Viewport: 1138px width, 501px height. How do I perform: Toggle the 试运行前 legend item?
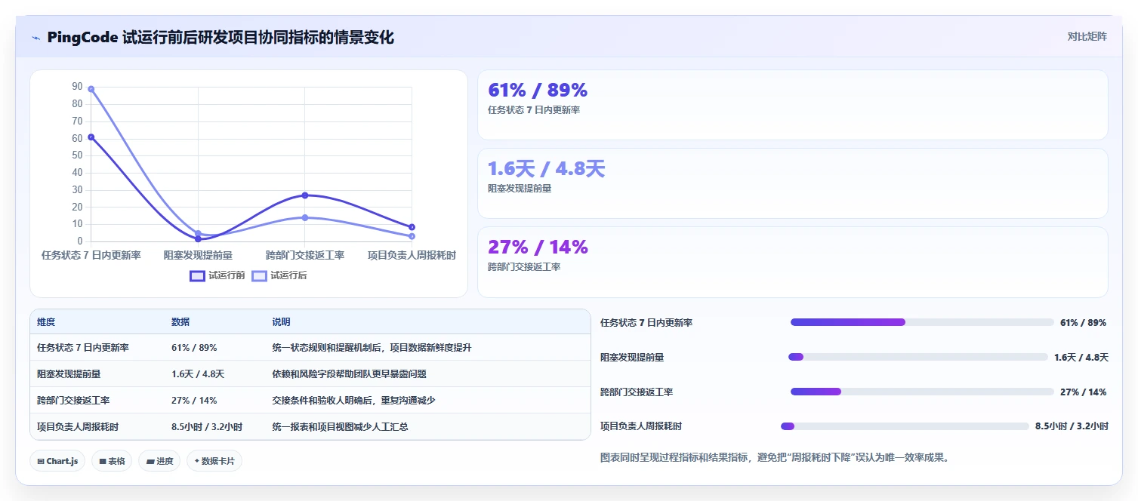217,275
